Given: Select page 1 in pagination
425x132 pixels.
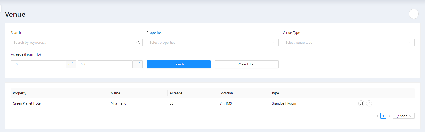Looking at the screenshot, I should [383, 116].
